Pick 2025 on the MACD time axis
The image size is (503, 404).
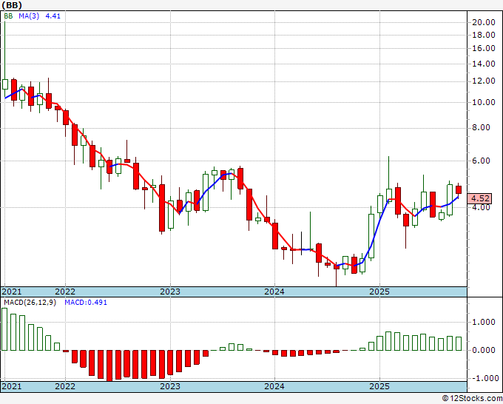click(379, 386)
